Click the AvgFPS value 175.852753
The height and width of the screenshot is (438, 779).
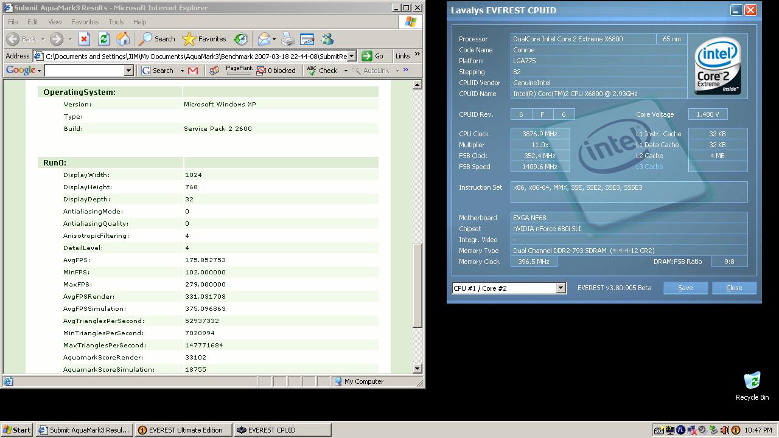[x=205, y=260]
